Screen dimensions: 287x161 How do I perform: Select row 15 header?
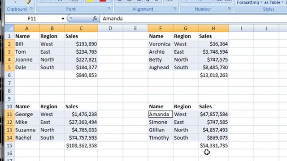(x=9, y=145)
